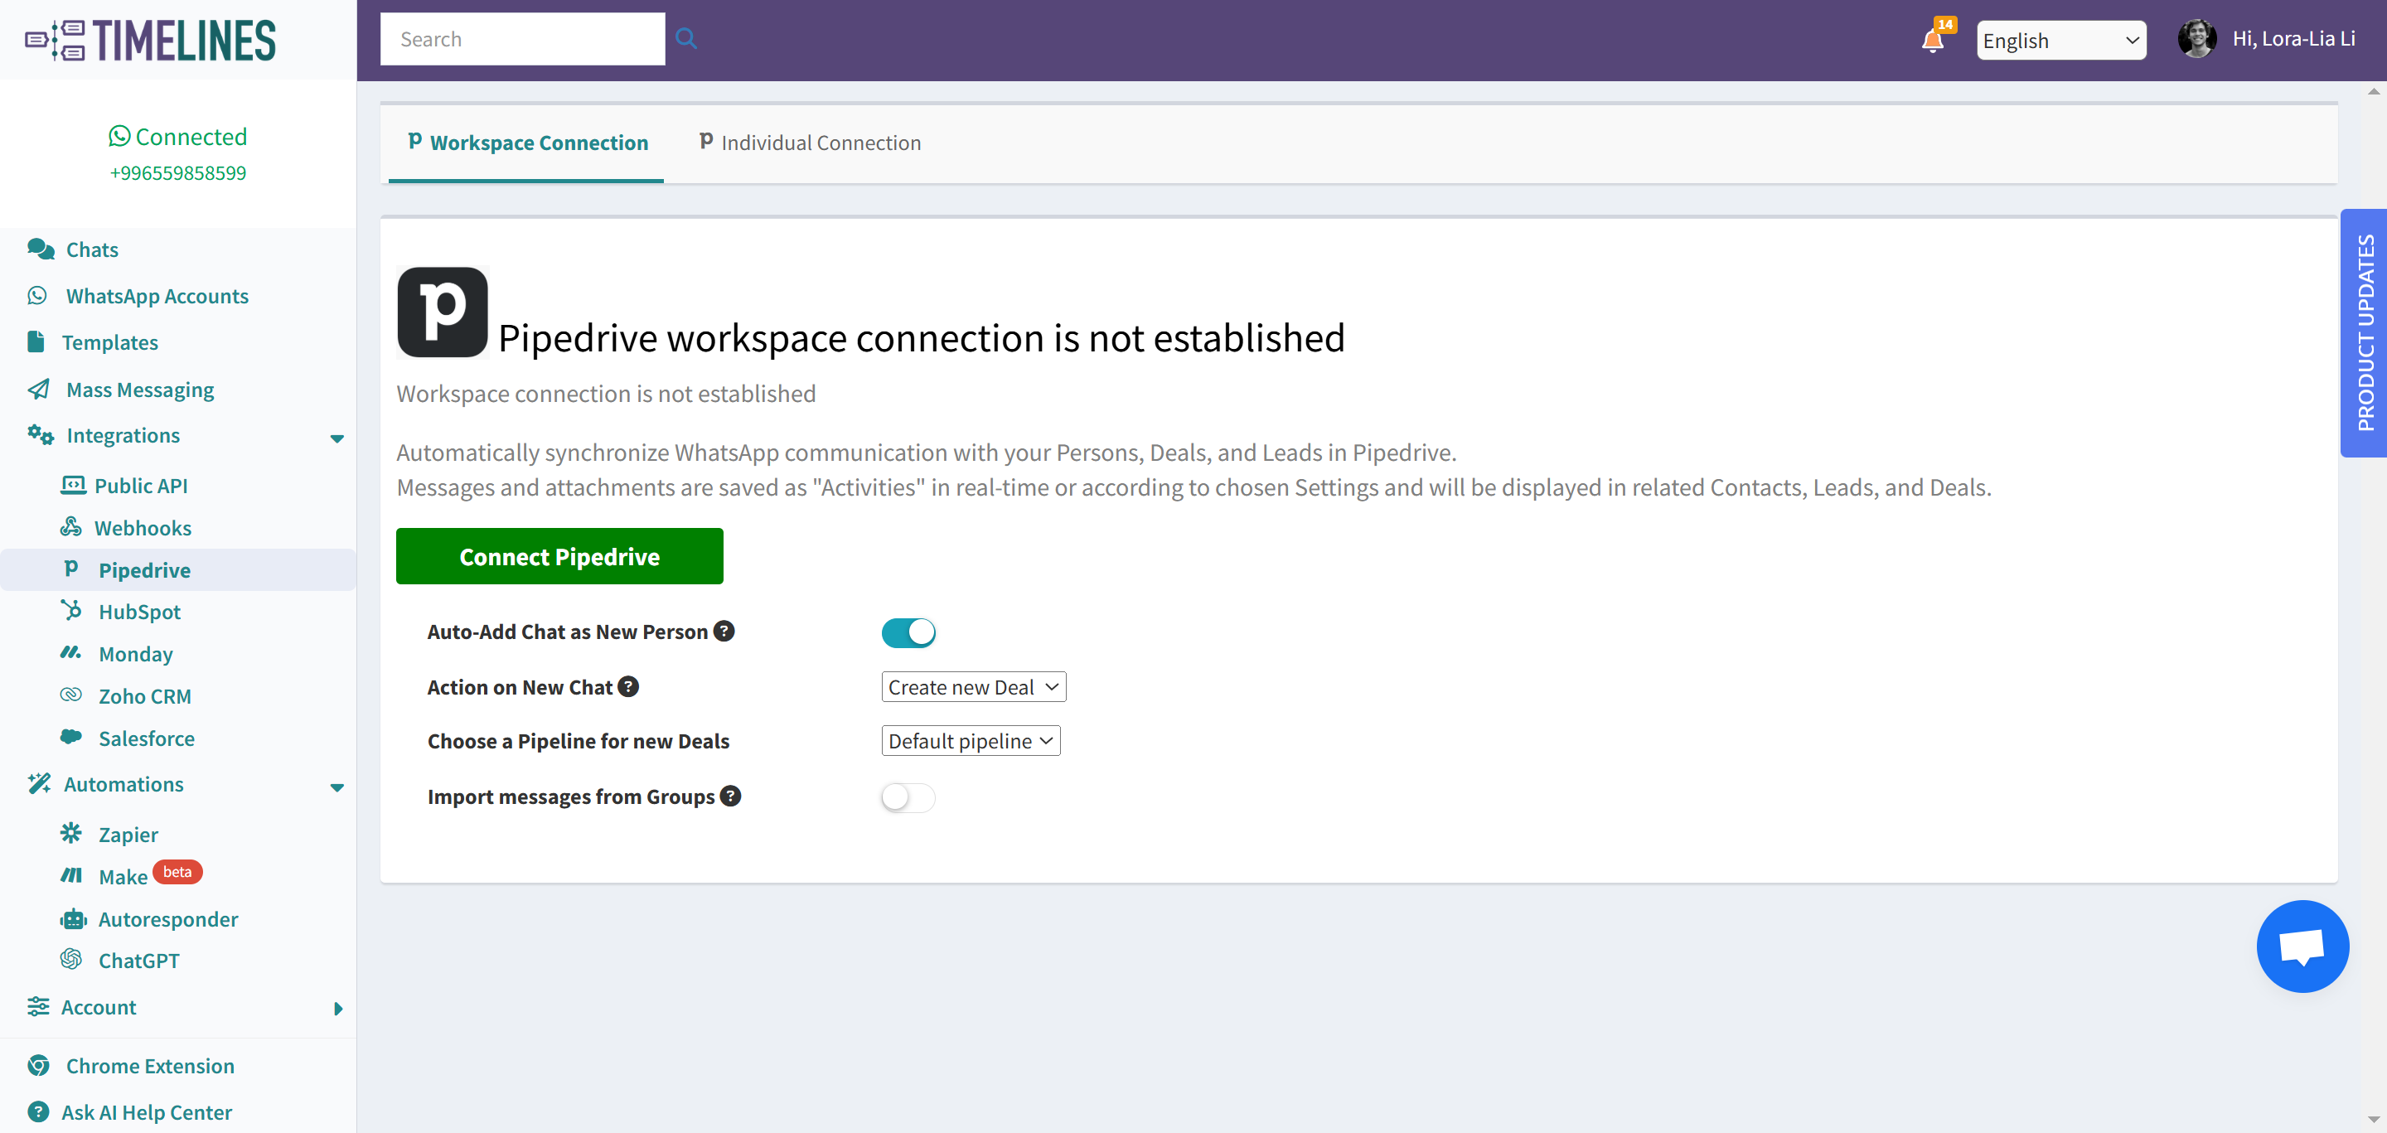The height and width of the screenshot is (1133, 2387).
Task: Open the Create new Deal dropdown
Action: tap(973, 686)
